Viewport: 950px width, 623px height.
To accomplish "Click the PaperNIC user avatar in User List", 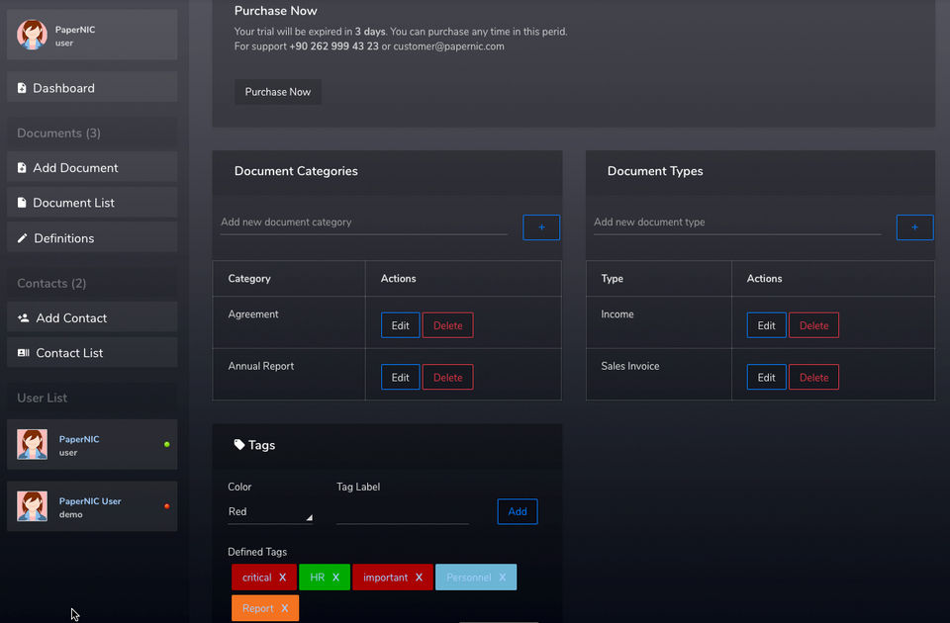I will click(x=32, y=444).
